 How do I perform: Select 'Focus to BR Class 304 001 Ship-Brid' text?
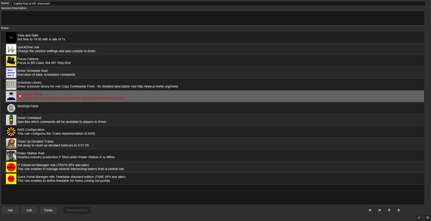pos(44,63)
